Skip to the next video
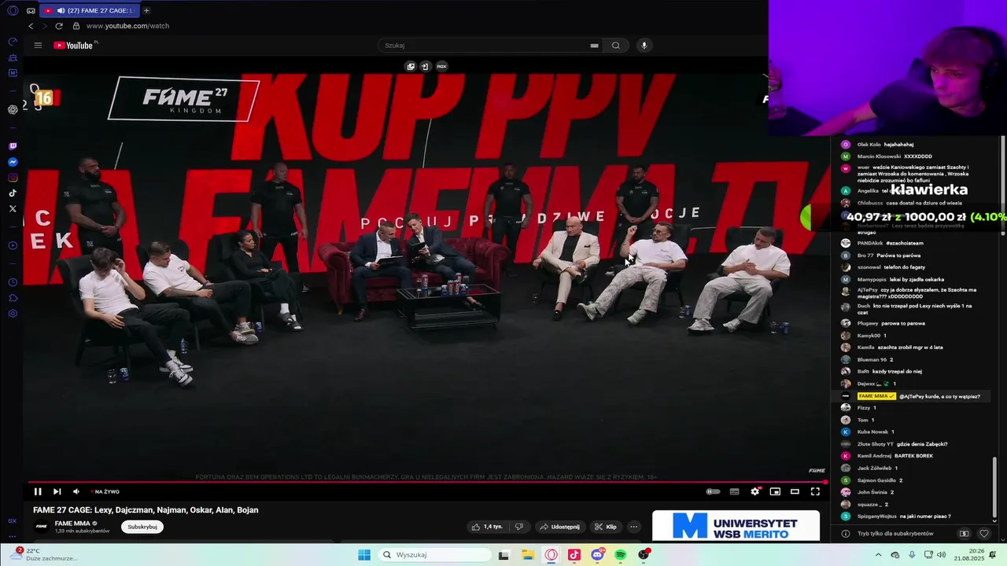Image resolution: width=1007 pixels, height=566 pixels. click(57, 491)
